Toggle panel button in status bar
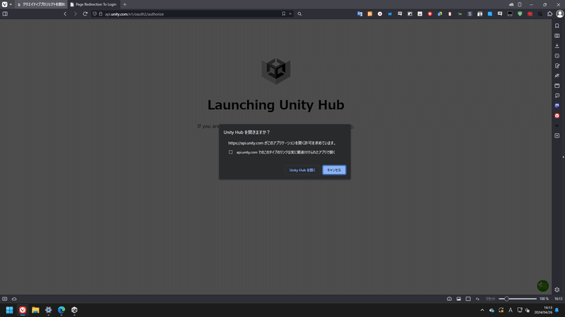This screenshot has width=565, height=317. 5,299
